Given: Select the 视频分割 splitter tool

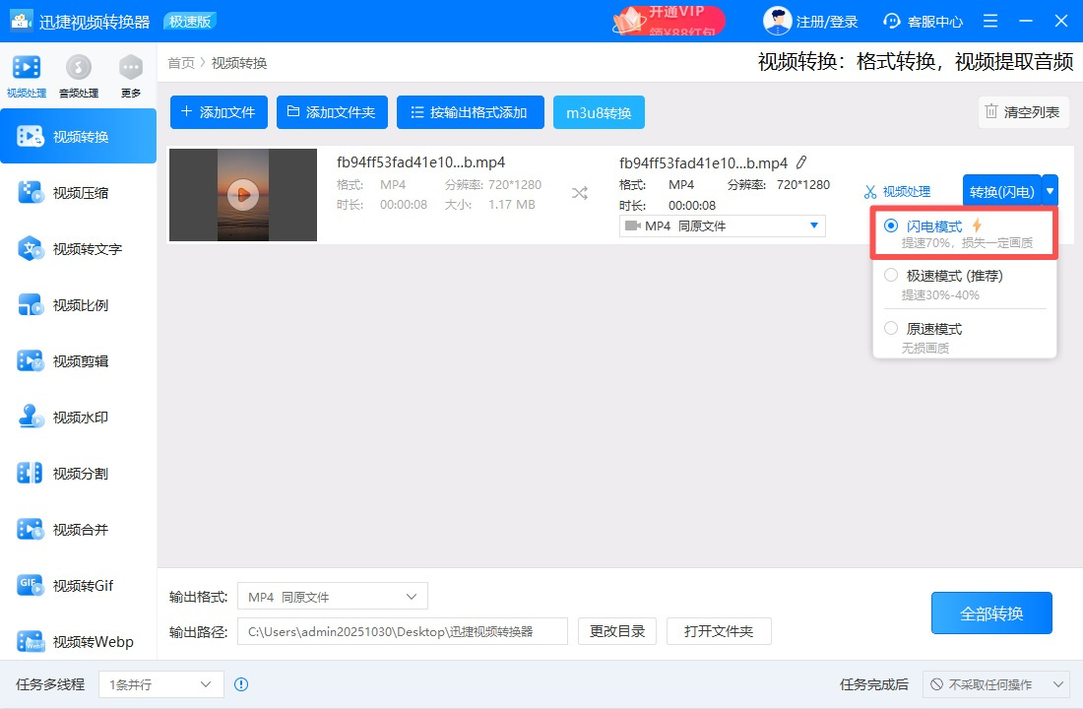Looking at the screenshot, I should (79, 473).
